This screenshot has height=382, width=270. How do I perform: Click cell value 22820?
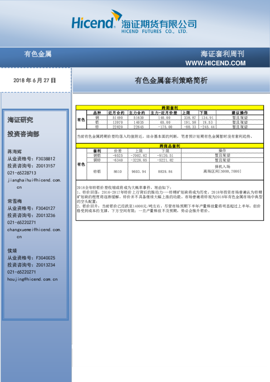click(x=118, y=127)
